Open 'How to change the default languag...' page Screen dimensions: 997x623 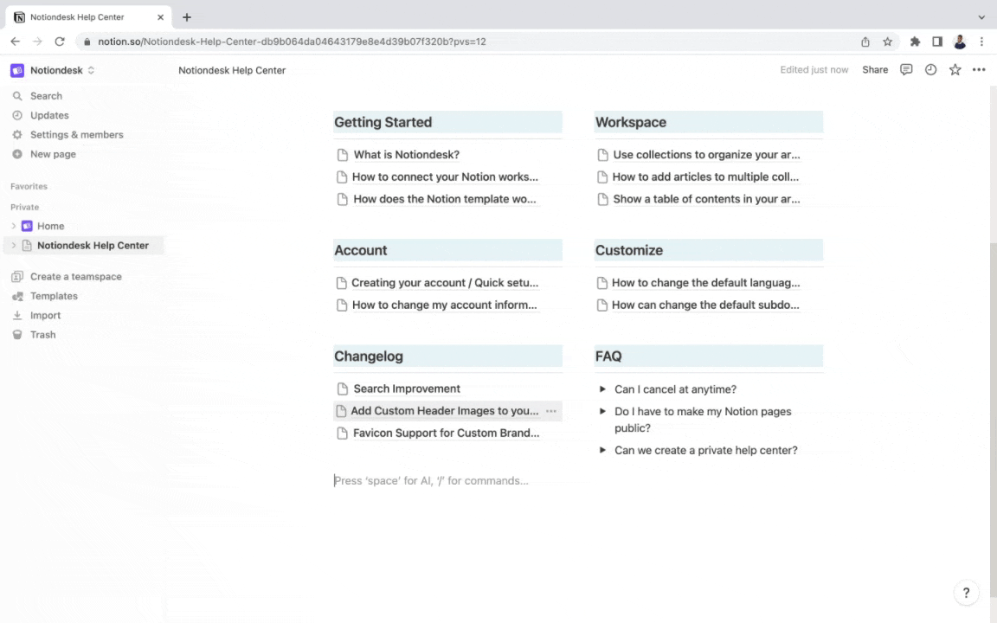pos(706,283)
